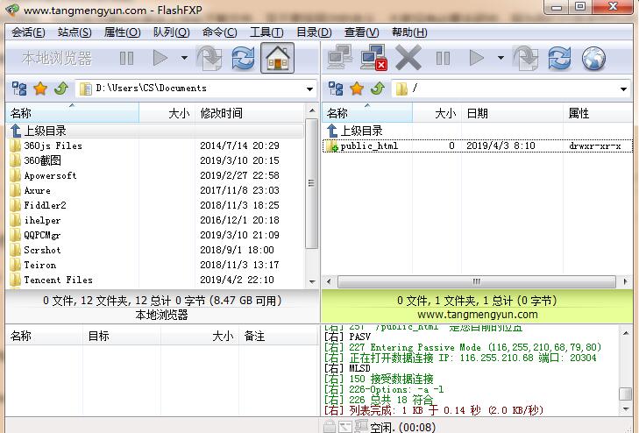Open remote pane favorites star icon
This screenshot has height=433, width=639.
click(357, 89)
